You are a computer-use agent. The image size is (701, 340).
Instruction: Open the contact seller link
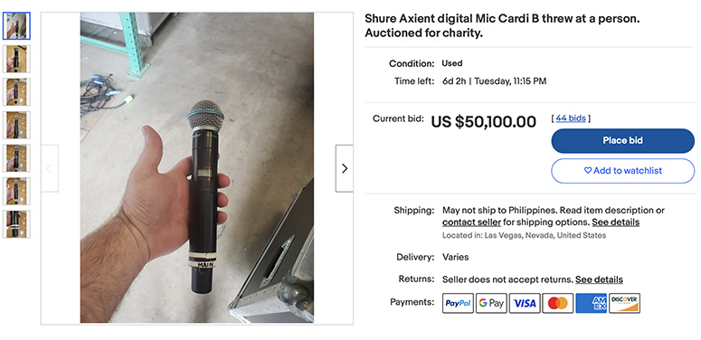[x=471, y=222]
